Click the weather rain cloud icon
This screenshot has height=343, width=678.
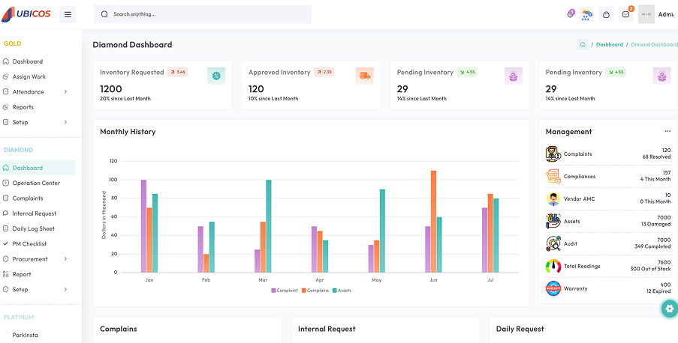(587, 14)
